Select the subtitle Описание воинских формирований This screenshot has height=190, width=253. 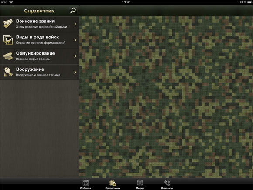41,43
